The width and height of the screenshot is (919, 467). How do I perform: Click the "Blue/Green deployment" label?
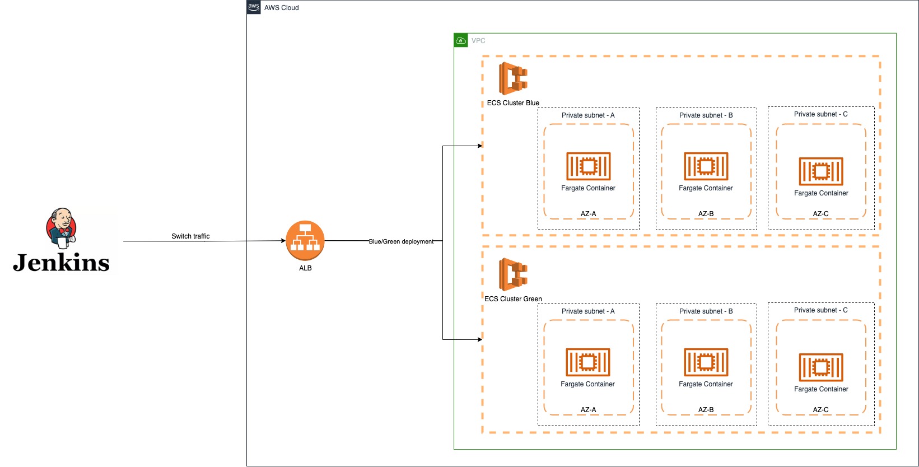click(x=401, y=241)
